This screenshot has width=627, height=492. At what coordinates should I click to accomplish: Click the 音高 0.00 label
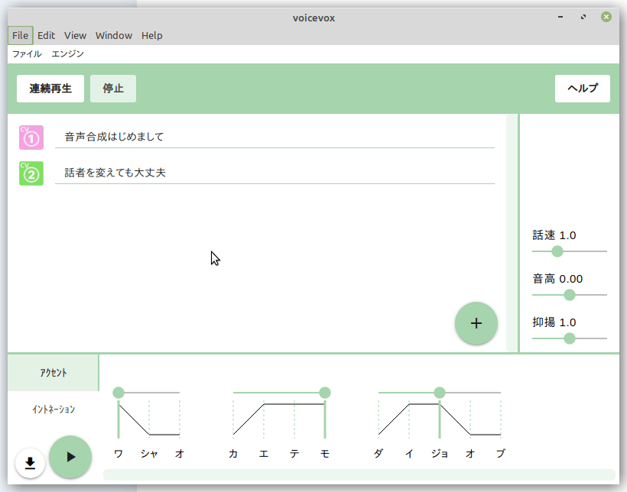[x=557, y=279]
